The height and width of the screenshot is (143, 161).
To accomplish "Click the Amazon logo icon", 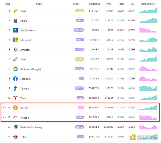I will click(16, 50).
